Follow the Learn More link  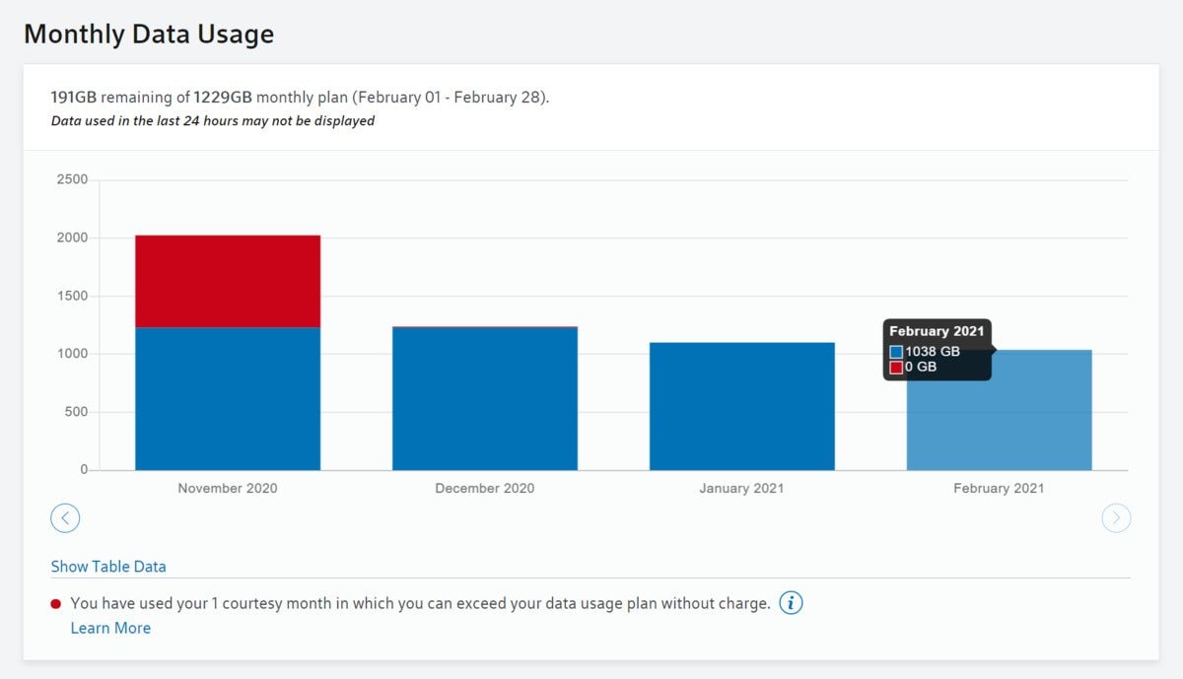pyautogui.click(x=110, y=628)
